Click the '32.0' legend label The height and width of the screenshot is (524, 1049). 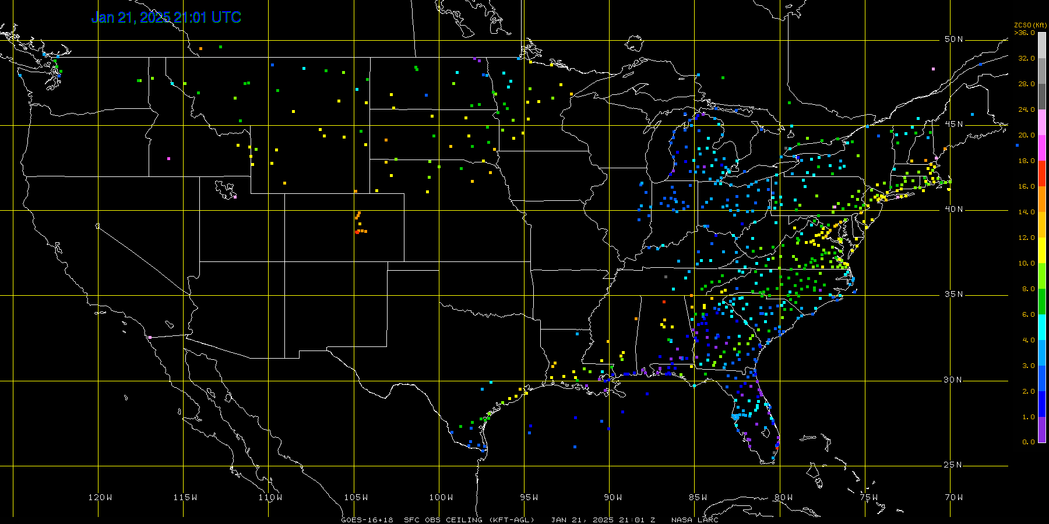1026,58
